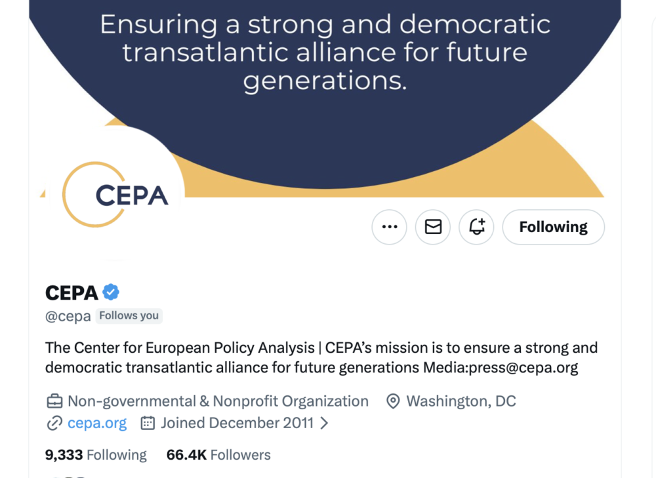Click the envelope message icon
656x478 pixels.
point(433,227)
